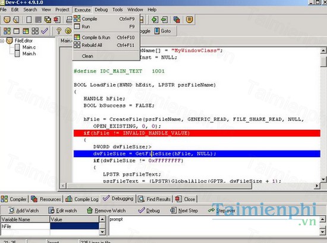Click the Remove Watch button

point(106,210)
